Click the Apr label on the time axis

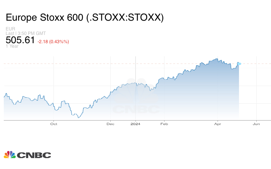[217, 124]
